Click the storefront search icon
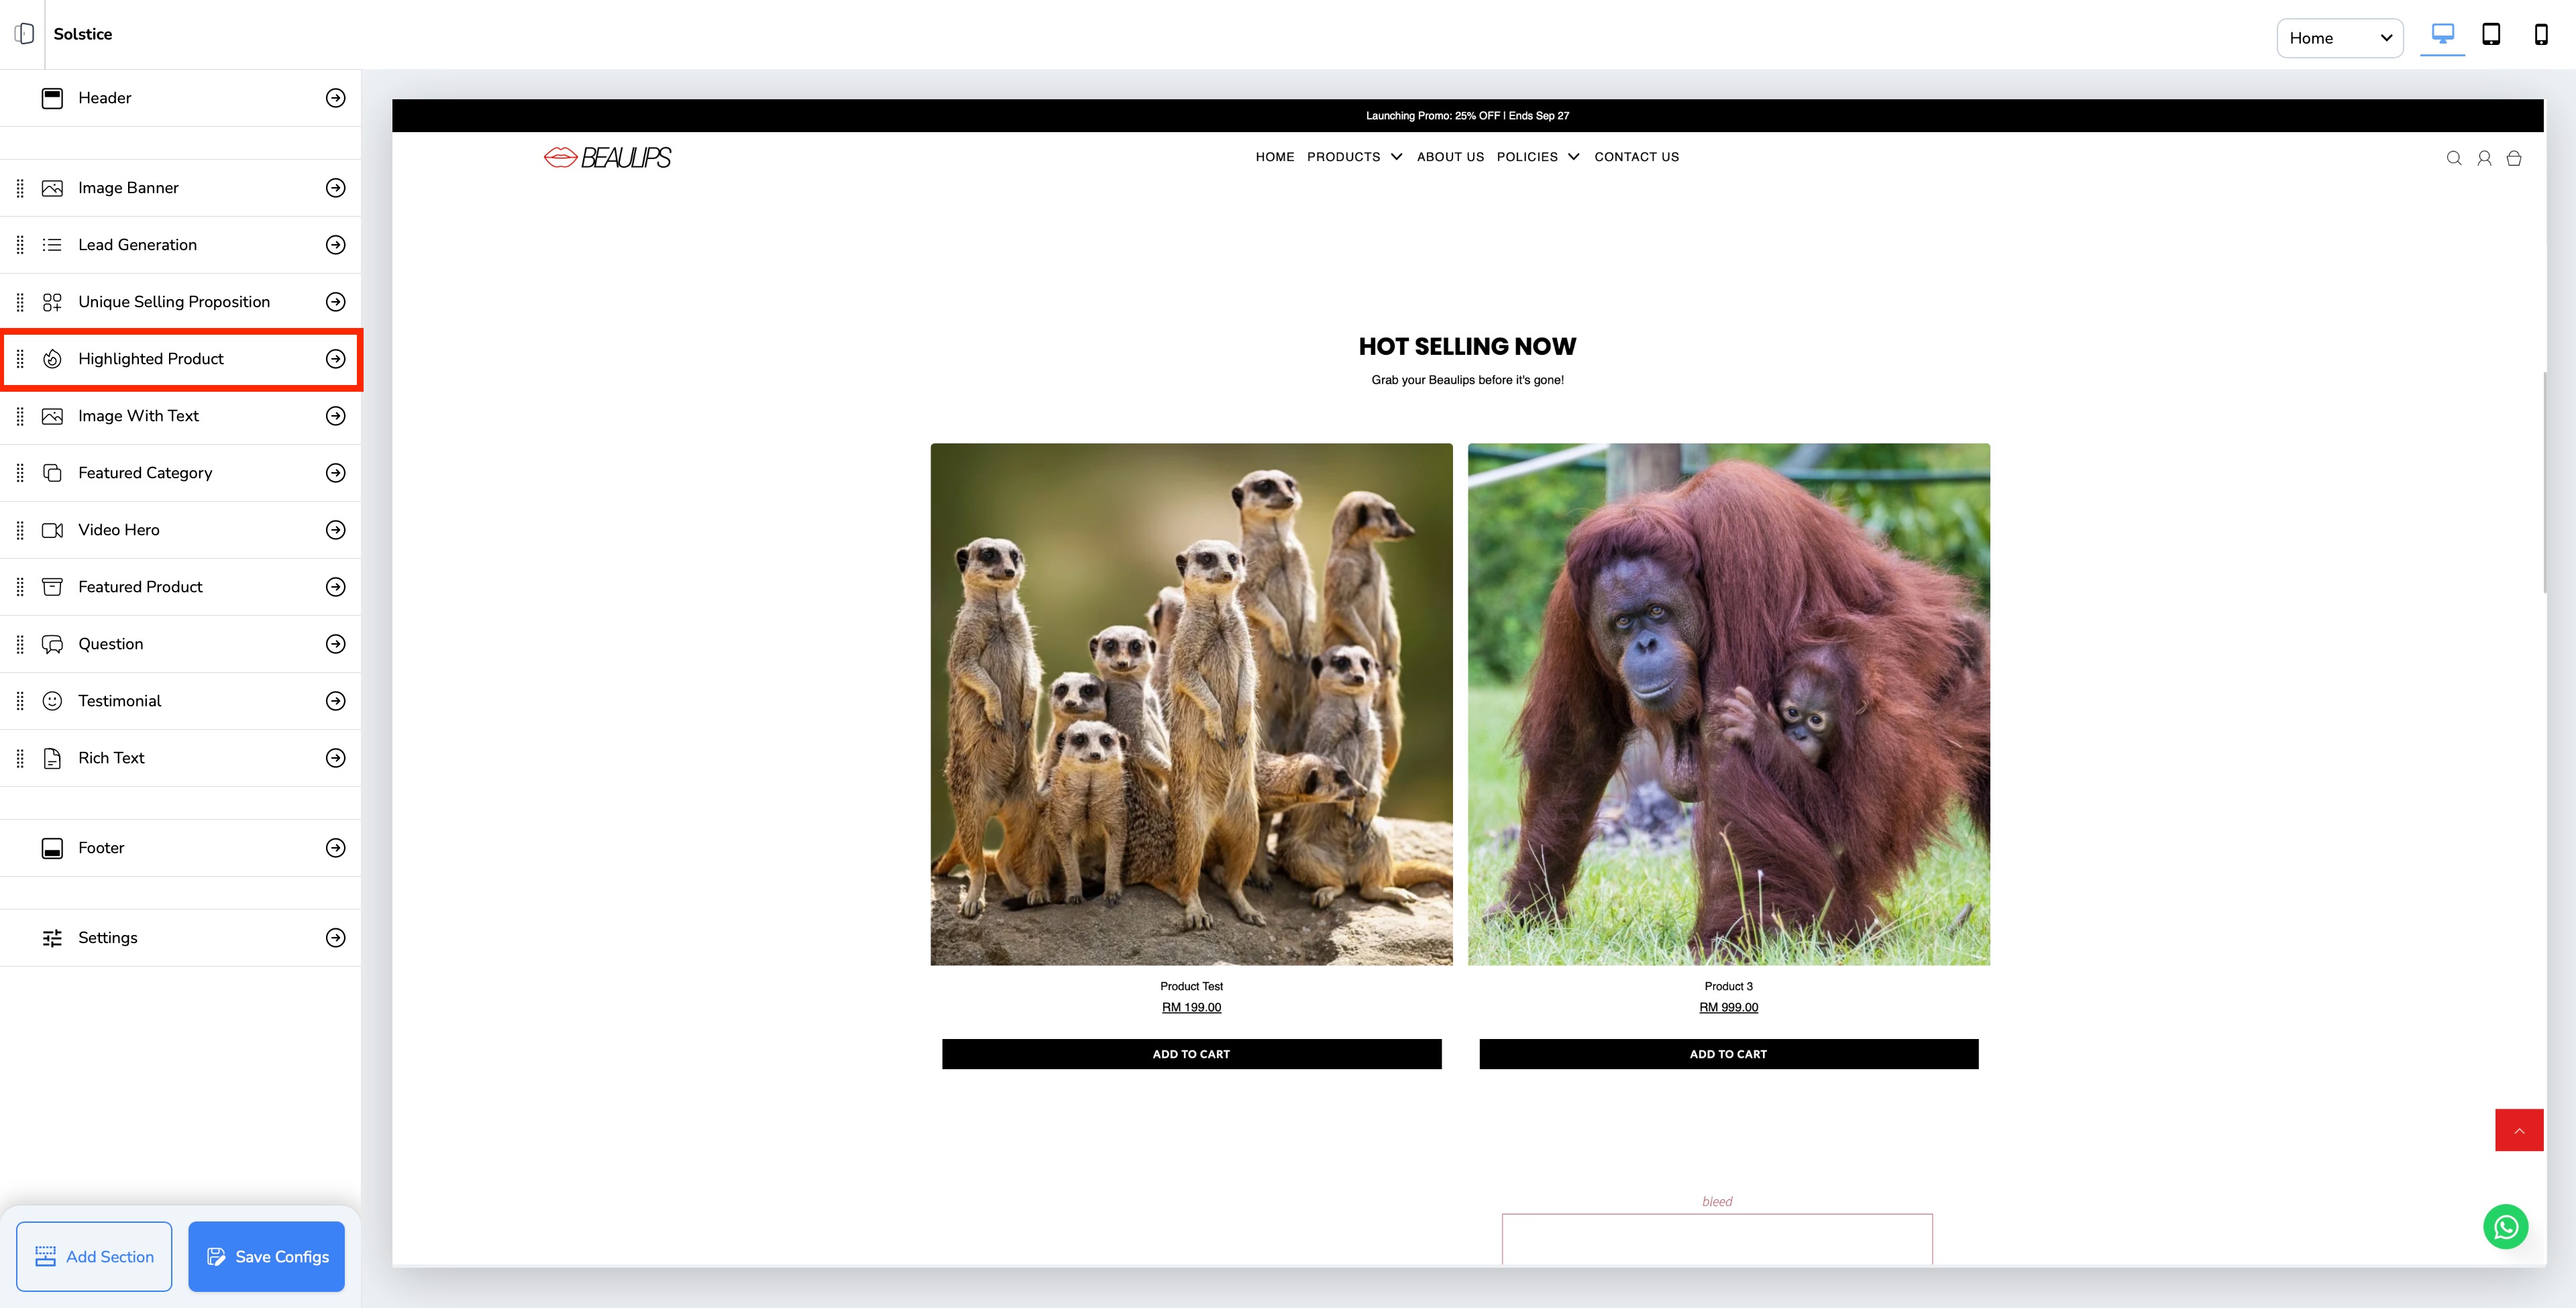Image resolution: width=2576 pixels, height=1308 pixels. [x=2453, y=158]
